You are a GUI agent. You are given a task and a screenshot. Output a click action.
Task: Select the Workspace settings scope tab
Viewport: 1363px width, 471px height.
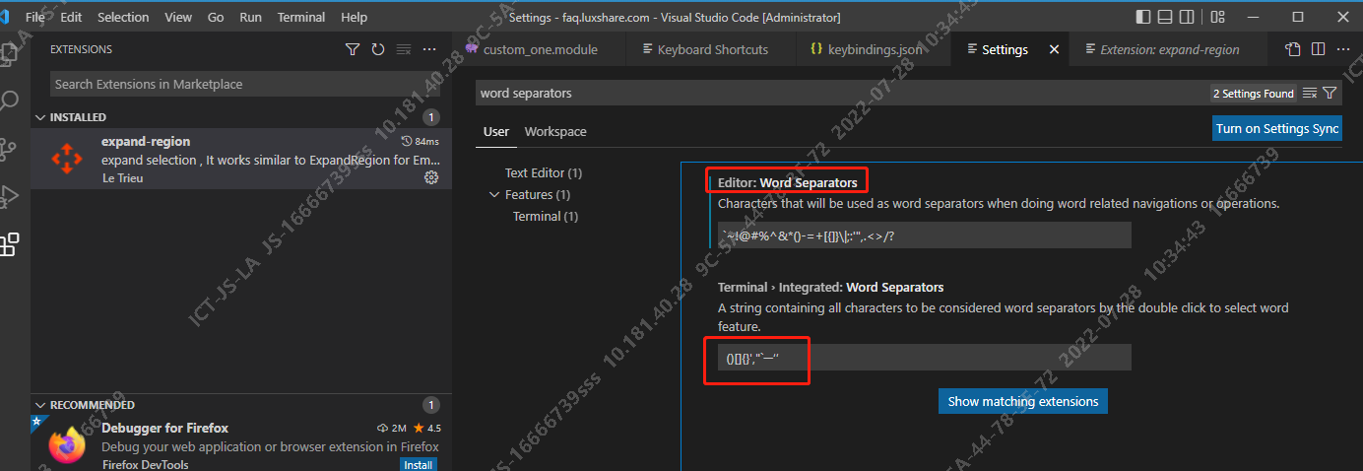click(555, 131)
